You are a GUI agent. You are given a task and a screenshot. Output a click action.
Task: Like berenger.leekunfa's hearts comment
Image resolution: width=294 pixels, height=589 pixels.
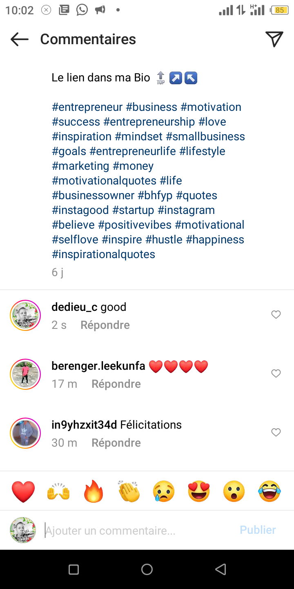[276, 373]
